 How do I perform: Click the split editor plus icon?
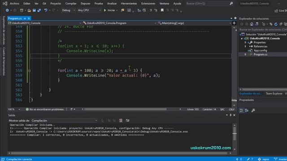(234, 23)
